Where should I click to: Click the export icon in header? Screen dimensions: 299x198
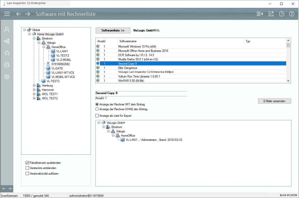click(x=271, y=14)
